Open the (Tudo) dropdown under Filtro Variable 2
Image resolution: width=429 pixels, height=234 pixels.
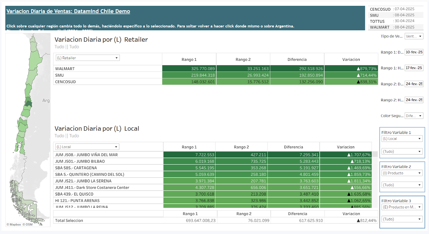402,185
